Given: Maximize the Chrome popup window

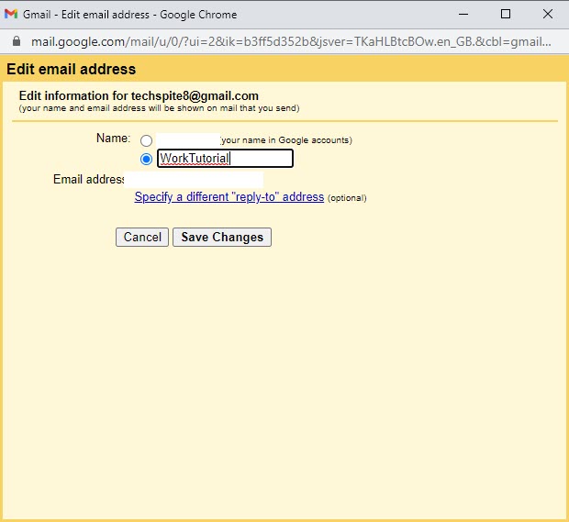Looking at the screenshot, I should coord(506,15).
